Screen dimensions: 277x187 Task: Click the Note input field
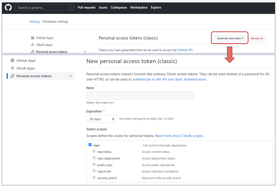(x=140, y=95)
